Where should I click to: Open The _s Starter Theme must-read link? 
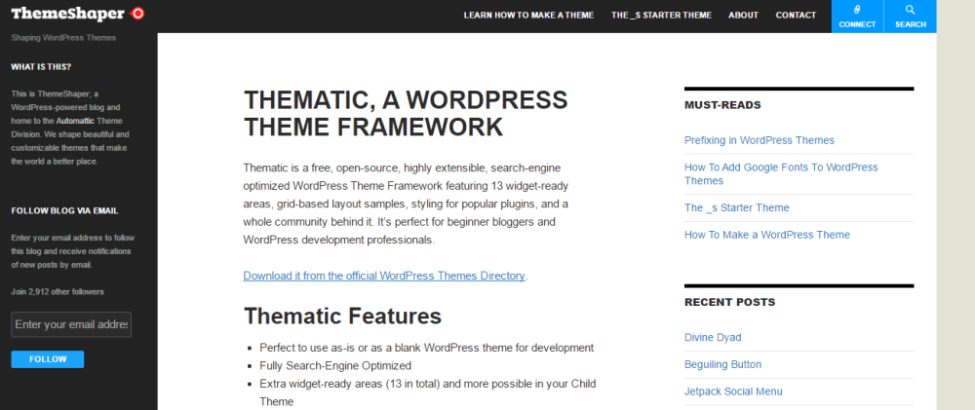[x=737, y=208]
